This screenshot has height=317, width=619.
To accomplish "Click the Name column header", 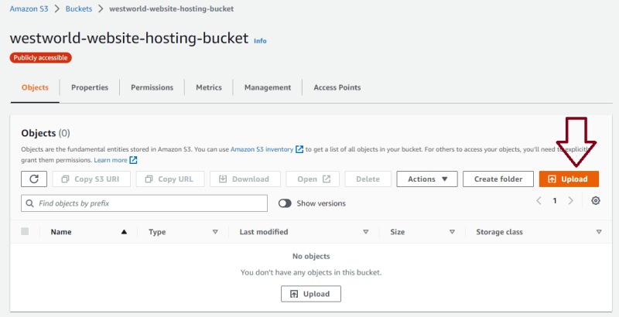I will coord(61,232).
